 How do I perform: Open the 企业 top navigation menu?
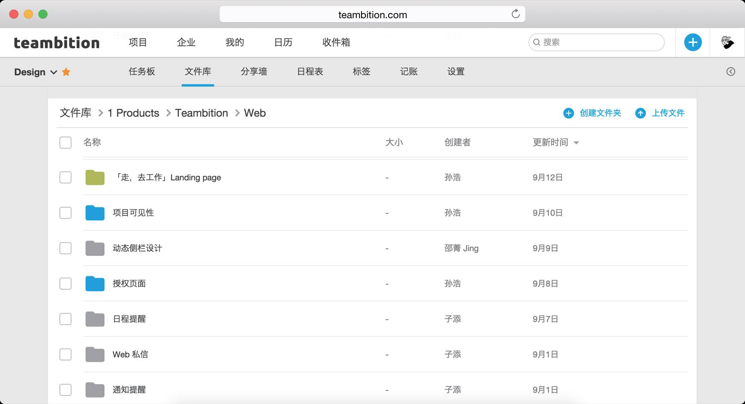pos(186,42)
